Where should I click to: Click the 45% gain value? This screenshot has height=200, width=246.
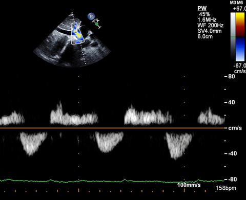tap(204, 14)
